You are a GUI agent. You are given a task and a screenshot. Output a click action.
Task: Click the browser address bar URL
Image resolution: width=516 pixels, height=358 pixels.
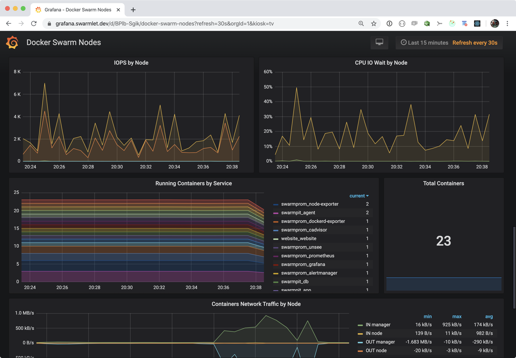click(x=165, y=24)
